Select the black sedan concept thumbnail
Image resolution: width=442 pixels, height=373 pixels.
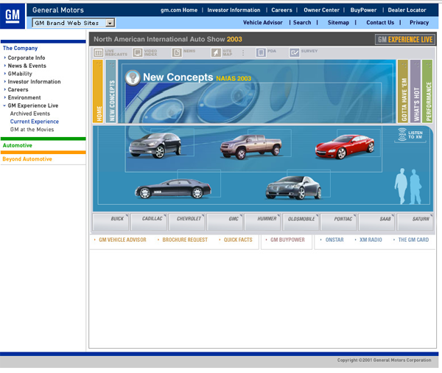pyautogui.click(x=173, y=188)
